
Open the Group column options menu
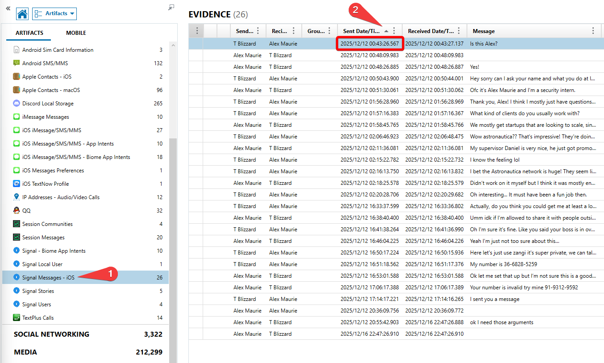[x=329, y=31]
